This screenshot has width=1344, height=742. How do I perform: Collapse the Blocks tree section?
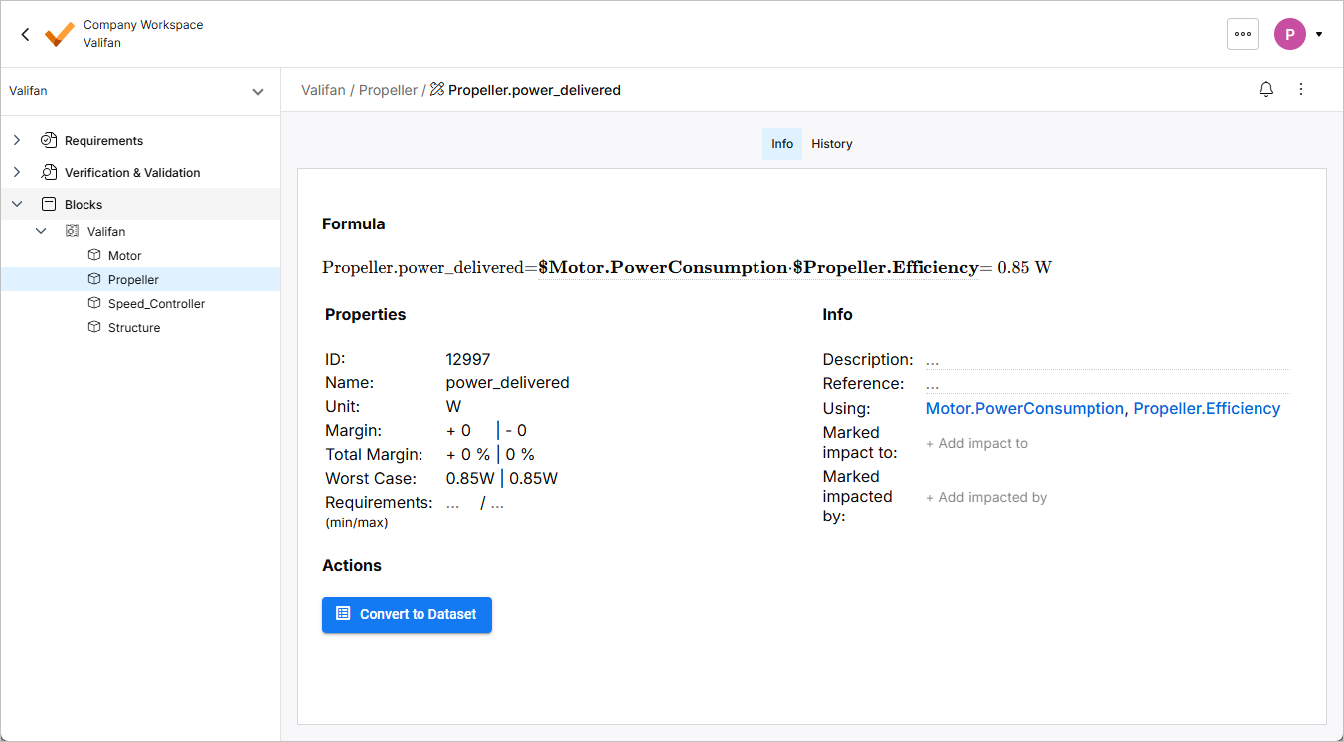tap(17, 205)
